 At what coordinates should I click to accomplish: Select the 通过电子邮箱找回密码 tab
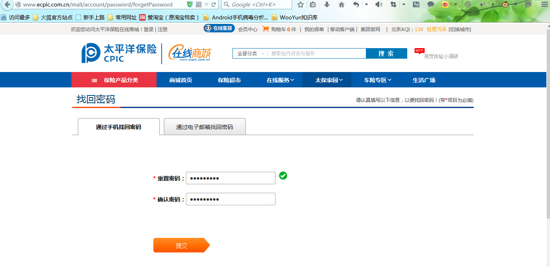click(x=205, y=127)
